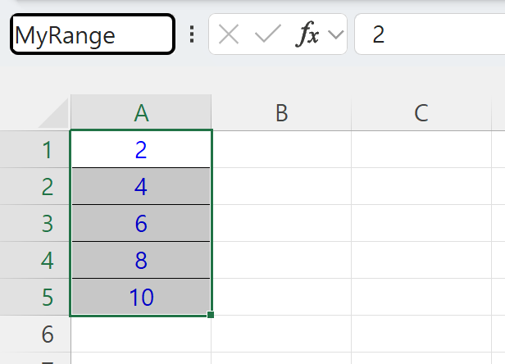The height and width of the screenshot is (364, 505).
Task: Click the Cancel (X) formula icon
Action: (229, 34)
